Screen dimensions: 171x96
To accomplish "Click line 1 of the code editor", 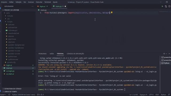I will point(77,13).
